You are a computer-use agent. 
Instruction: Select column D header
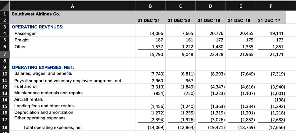pyautogui.click(x=211, y=6)
